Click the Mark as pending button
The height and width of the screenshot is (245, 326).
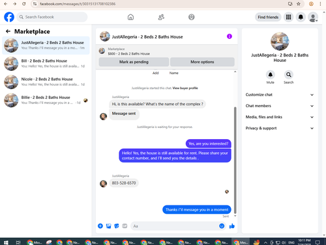click(x=134, y=62)
